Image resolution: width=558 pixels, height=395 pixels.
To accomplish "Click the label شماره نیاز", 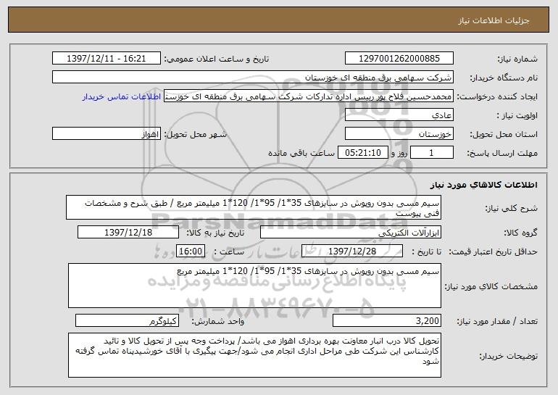I will click(517, 59).
